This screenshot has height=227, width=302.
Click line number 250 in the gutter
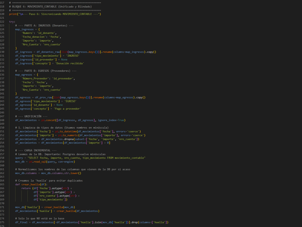2,128
